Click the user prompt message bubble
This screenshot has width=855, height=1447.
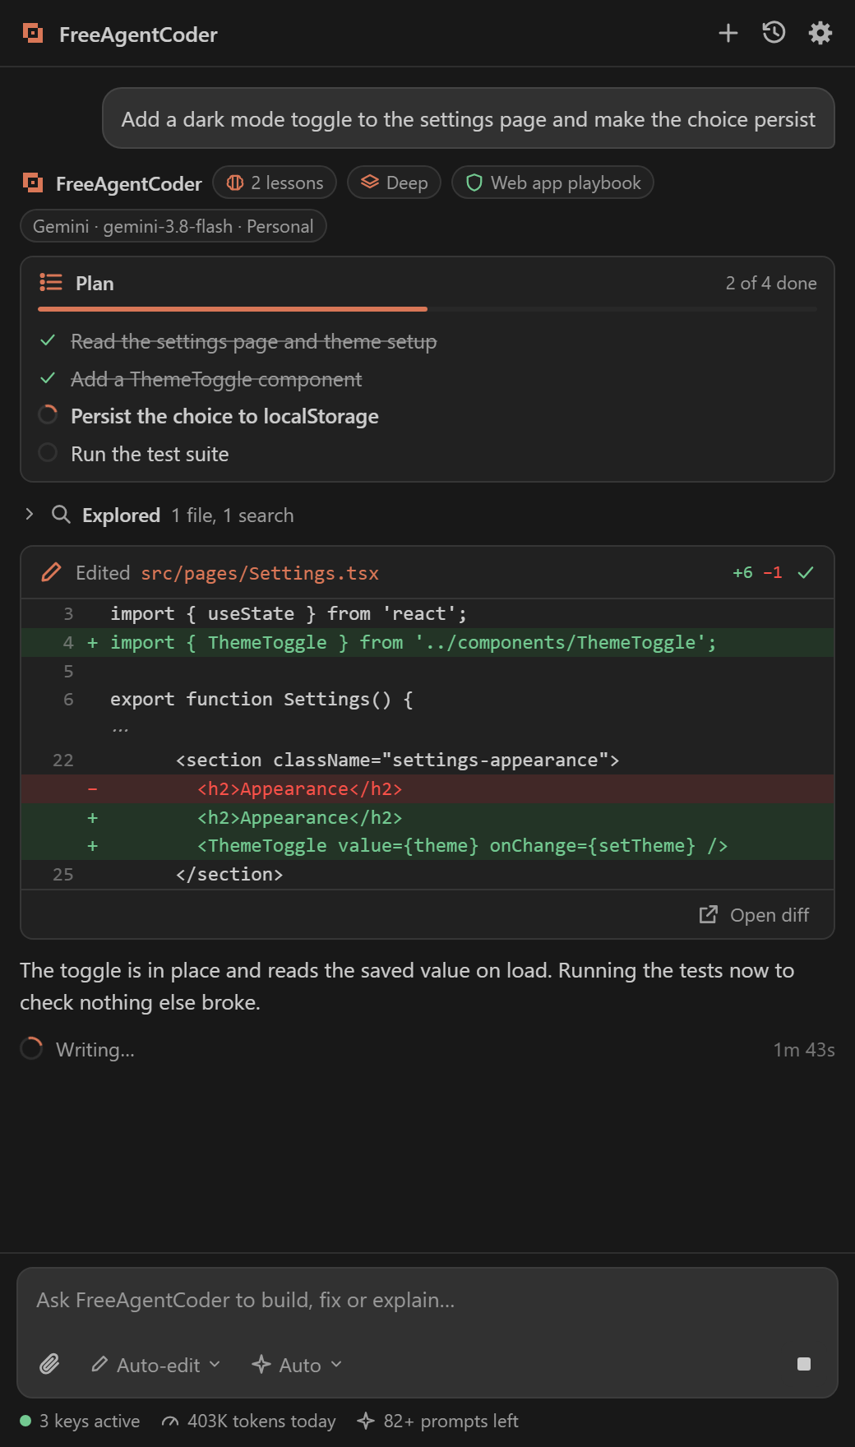point(469,118)
